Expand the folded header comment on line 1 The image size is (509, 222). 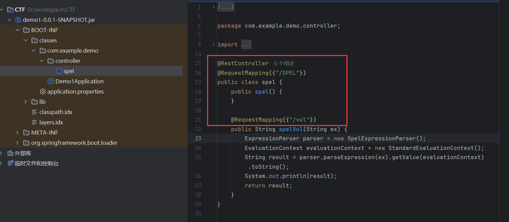click(213, 7)
